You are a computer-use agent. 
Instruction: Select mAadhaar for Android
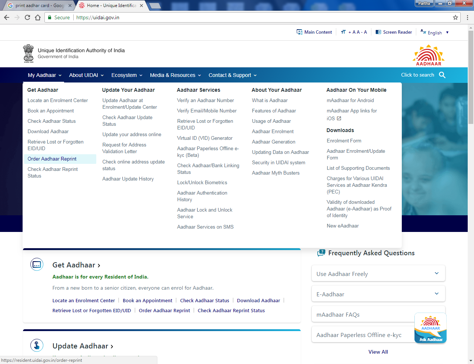(350, 100)
